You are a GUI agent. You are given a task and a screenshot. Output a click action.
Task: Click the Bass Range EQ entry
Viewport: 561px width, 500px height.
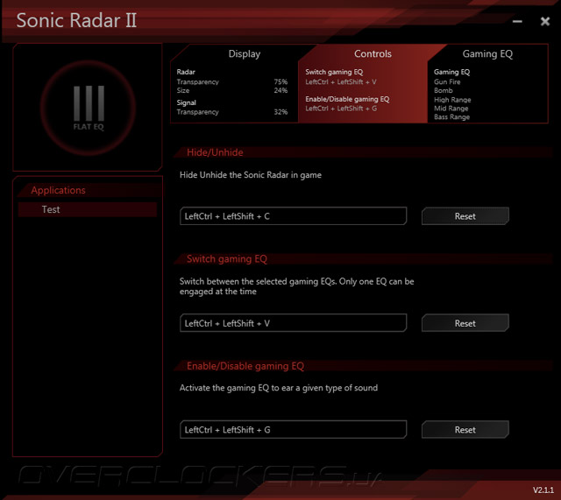pos(451,116)
